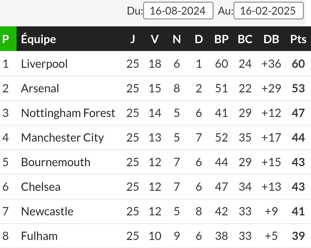Sort by BP goals for header
This screenshot has width=311, height=248.
coord(221,39)
